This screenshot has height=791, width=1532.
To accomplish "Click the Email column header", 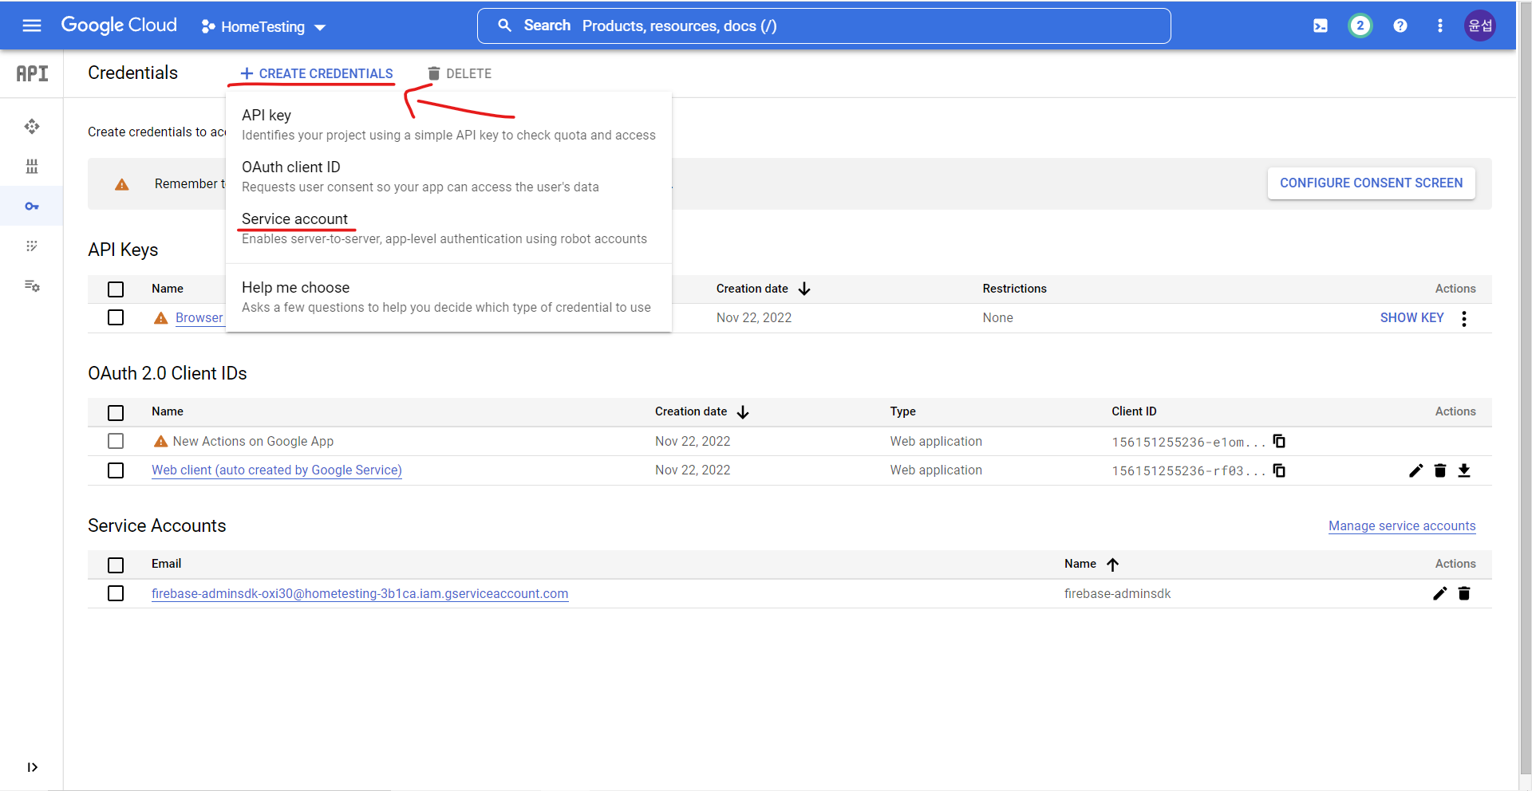I will (166, 564).
